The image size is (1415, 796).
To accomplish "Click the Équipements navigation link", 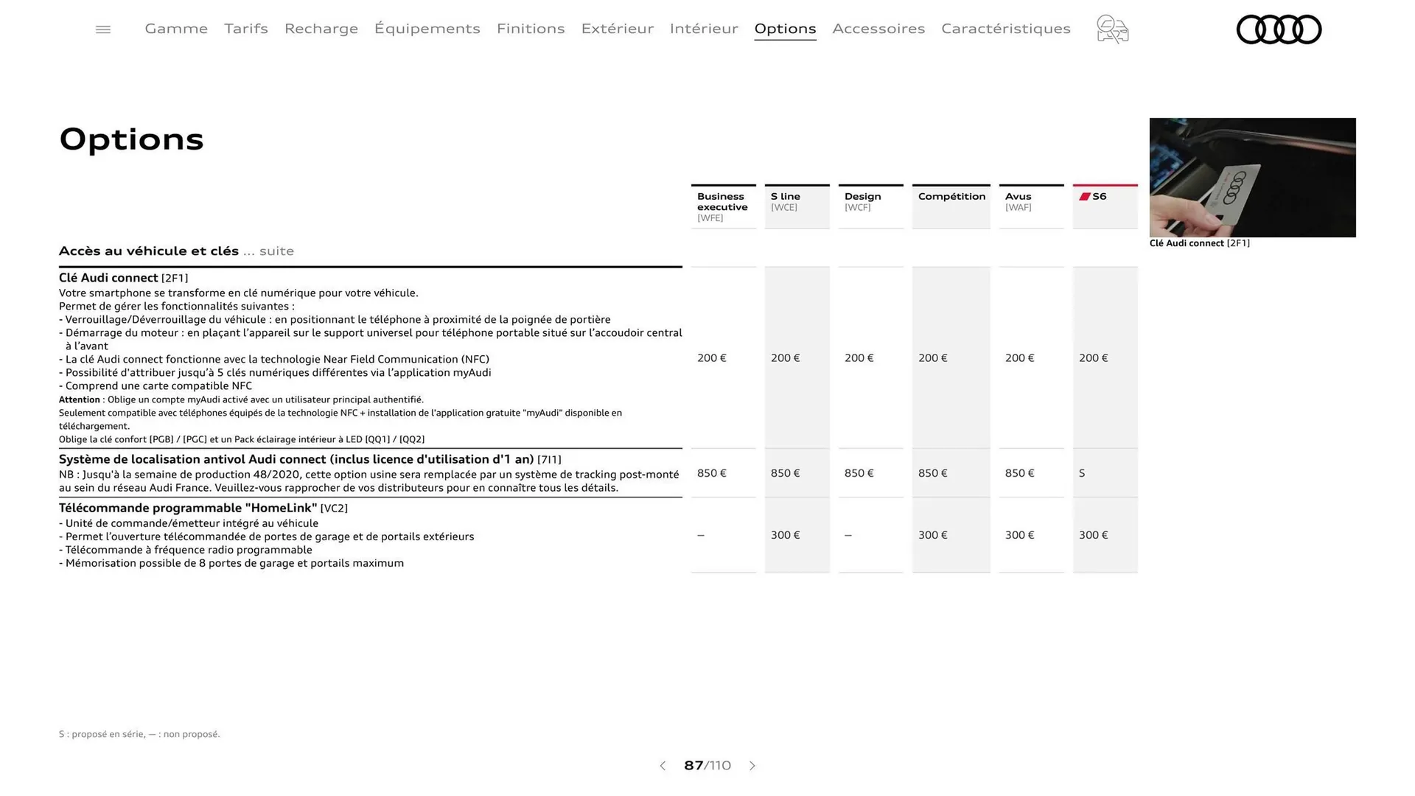I will click(427, 29).
